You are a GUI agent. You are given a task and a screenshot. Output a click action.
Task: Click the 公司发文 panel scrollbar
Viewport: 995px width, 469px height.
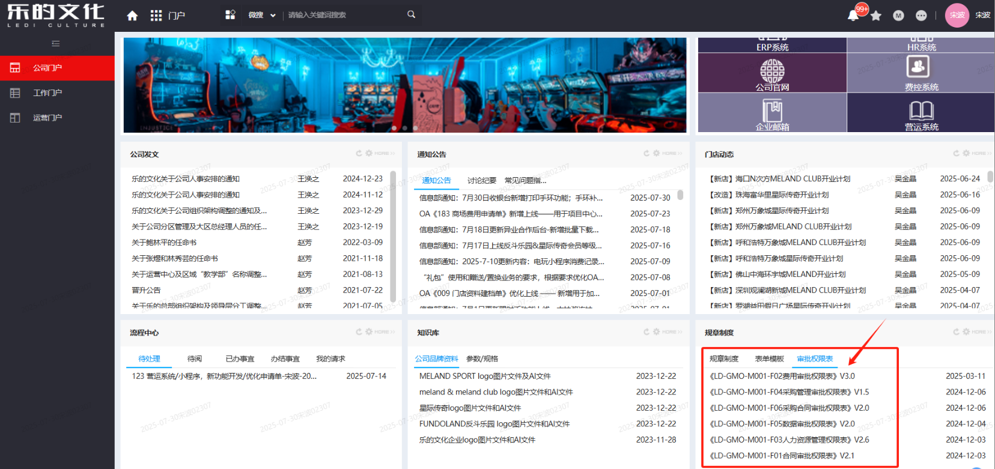tap(393, 234)
